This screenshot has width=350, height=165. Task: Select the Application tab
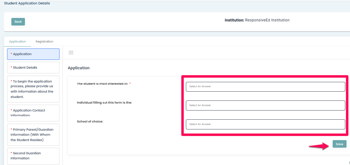click(18, 42)
